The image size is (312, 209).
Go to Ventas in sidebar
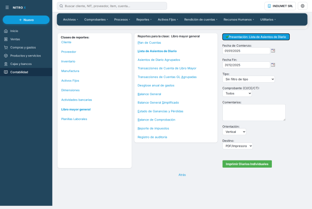pos(26,39)
